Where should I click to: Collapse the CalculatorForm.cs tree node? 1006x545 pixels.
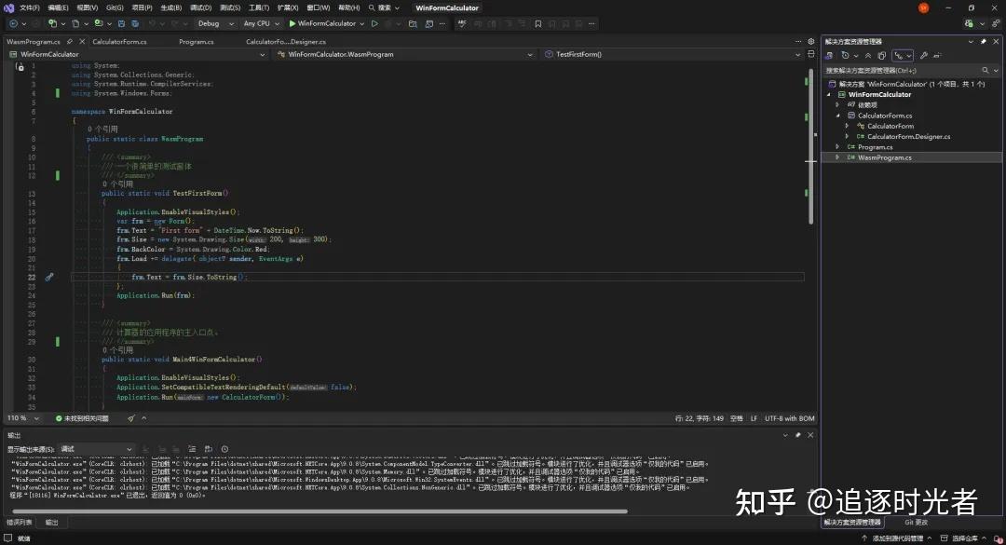837,116
